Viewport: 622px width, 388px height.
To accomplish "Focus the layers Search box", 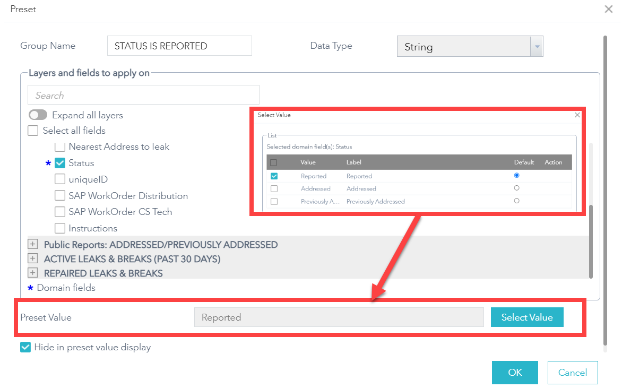I will point(143,95).
